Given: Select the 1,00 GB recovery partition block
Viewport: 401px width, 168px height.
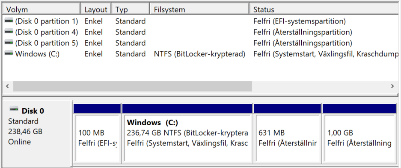Looking at the screenshot, I should pos(359,133).
